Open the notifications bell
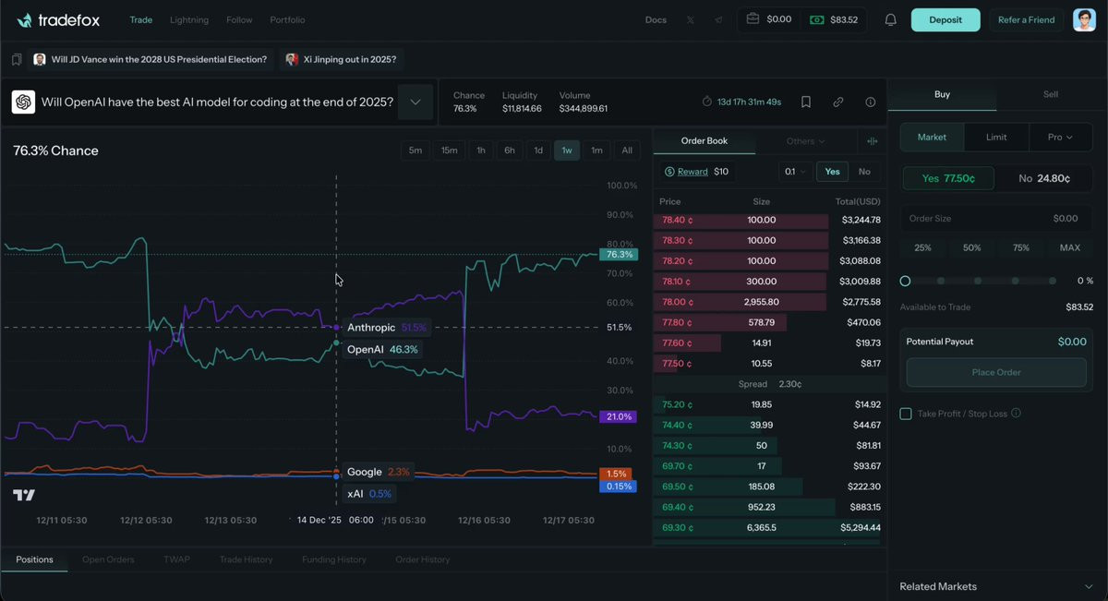This screenshot has height=601, width=1108. [890, 20]
